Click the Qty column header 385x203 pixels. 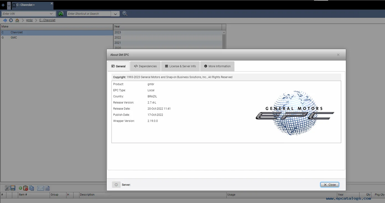click(x=366, y=195)
